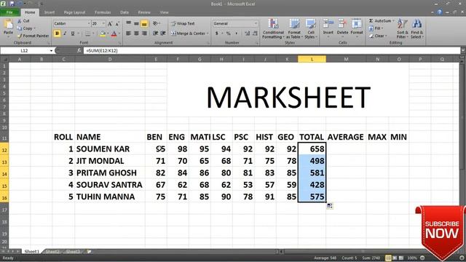The height and width of the screenshot is (262, 466).
Task: Toggle the highlighted Bottom Align button
Action: tap(144, 23)
